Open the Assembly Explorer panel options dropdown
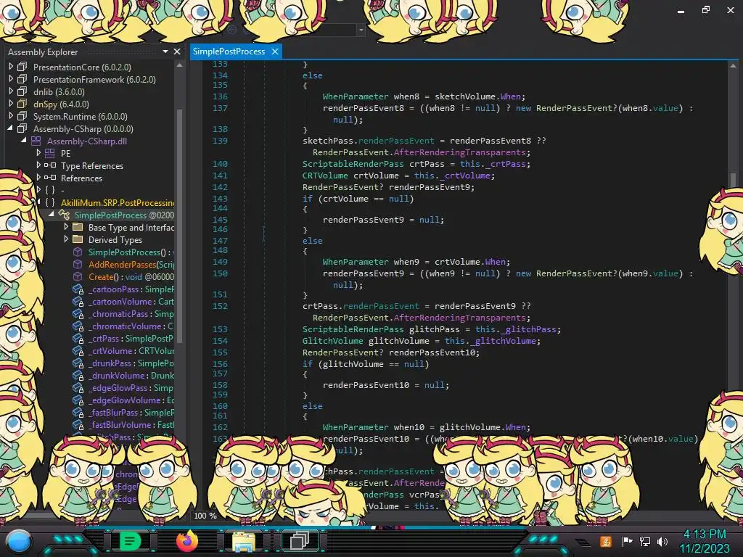Viewport: 743px width, 557px height. (x=165, y=51)
